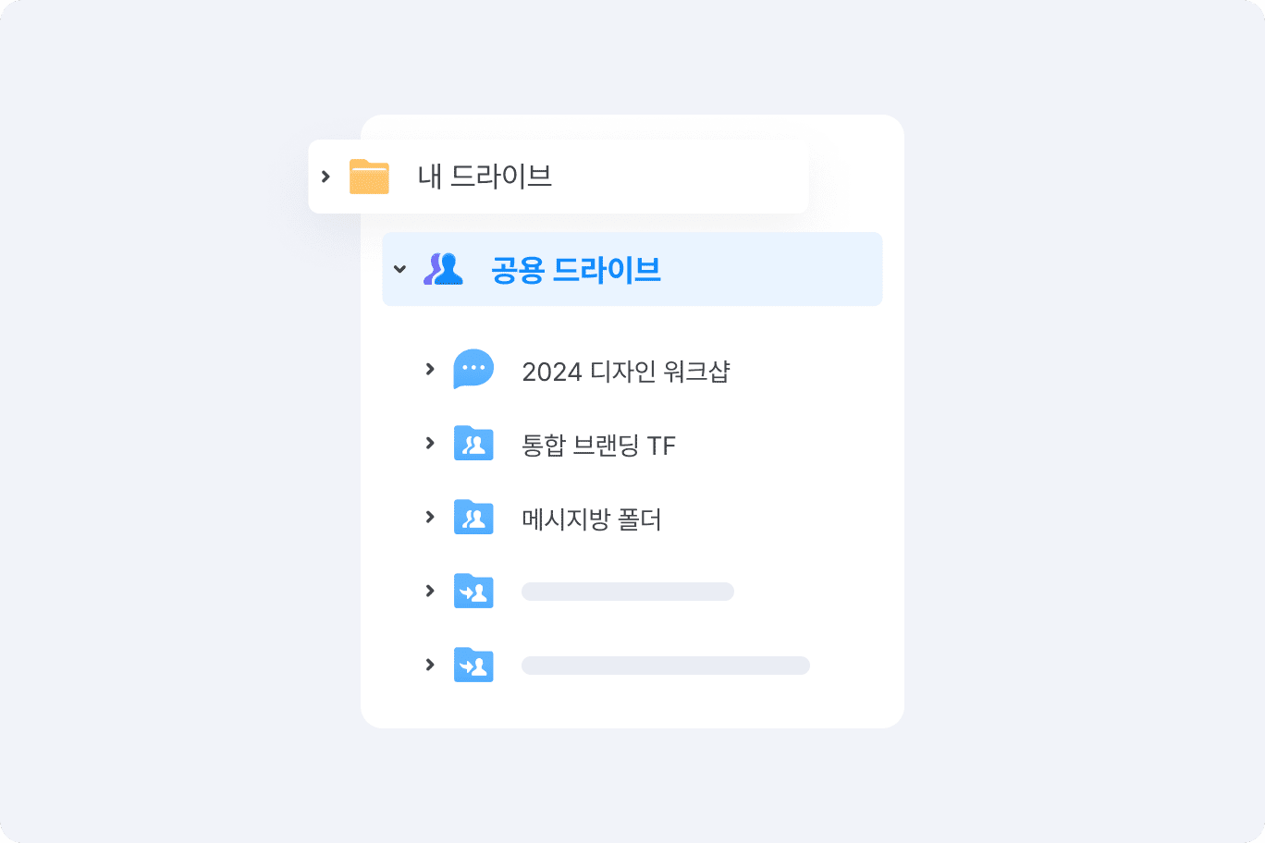Select the 공용 드라이브 label
Image resolution: width=1265 pixels, height=843 pixels.
pos(575,270)
